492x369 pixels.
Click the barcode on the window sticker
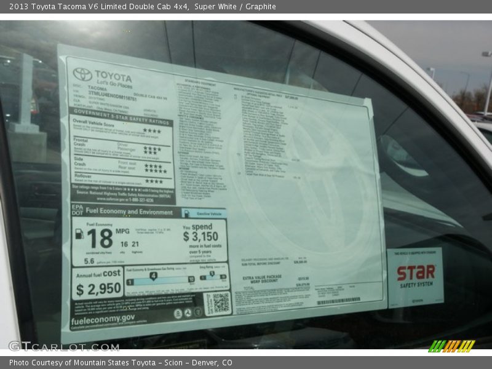click(339, 301)
